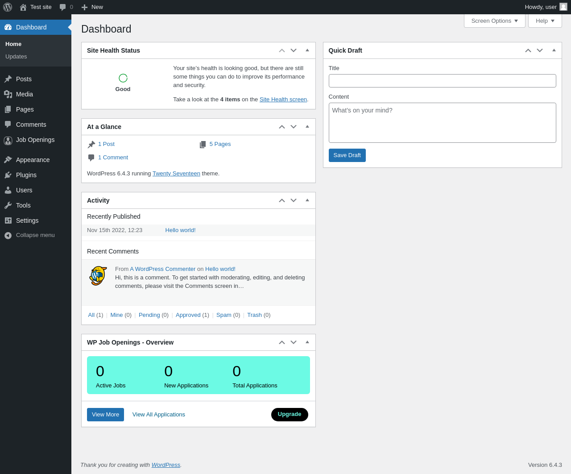Open the Updates submenu item
571x474 pixels.
(16, 57)
